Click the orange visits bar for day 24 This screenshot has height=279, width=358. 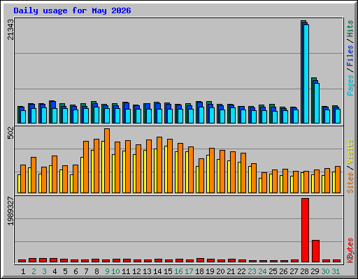point(264,183)
